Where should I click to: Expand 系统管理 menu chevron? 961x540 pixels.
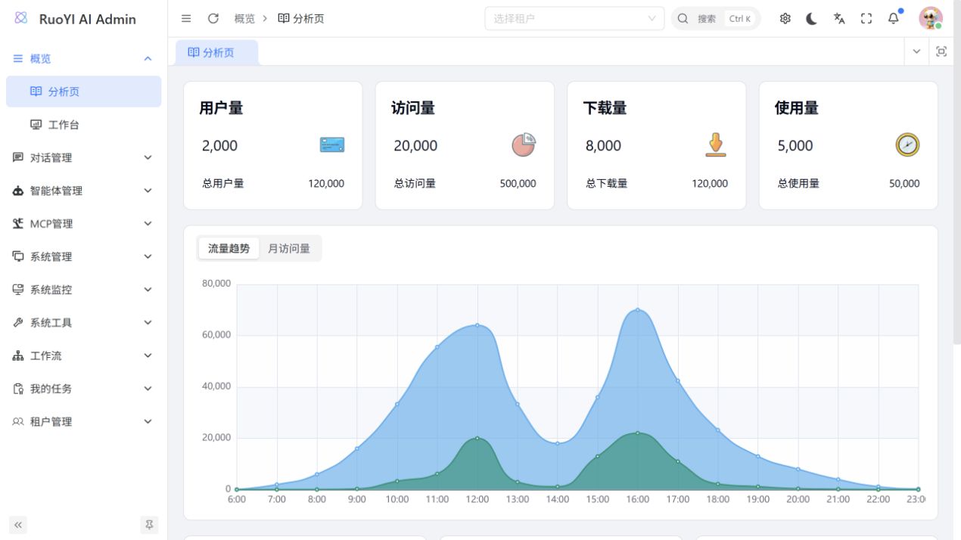coord(148,256)
